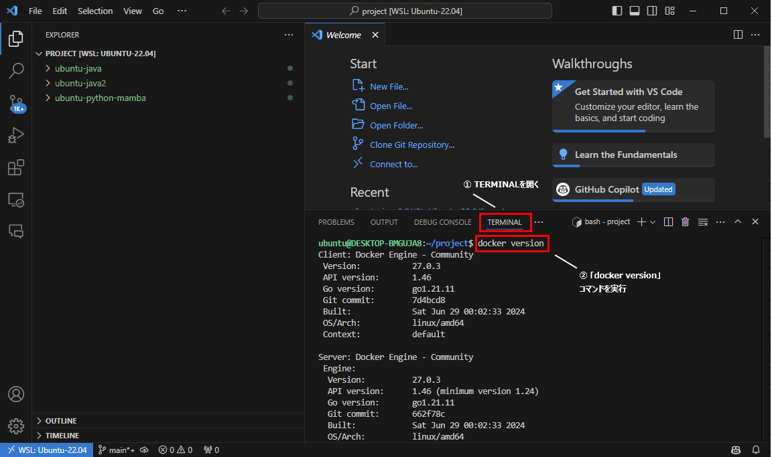772x457 pixels.
Task: Open the Edit menu
Action: coord(60,11)
